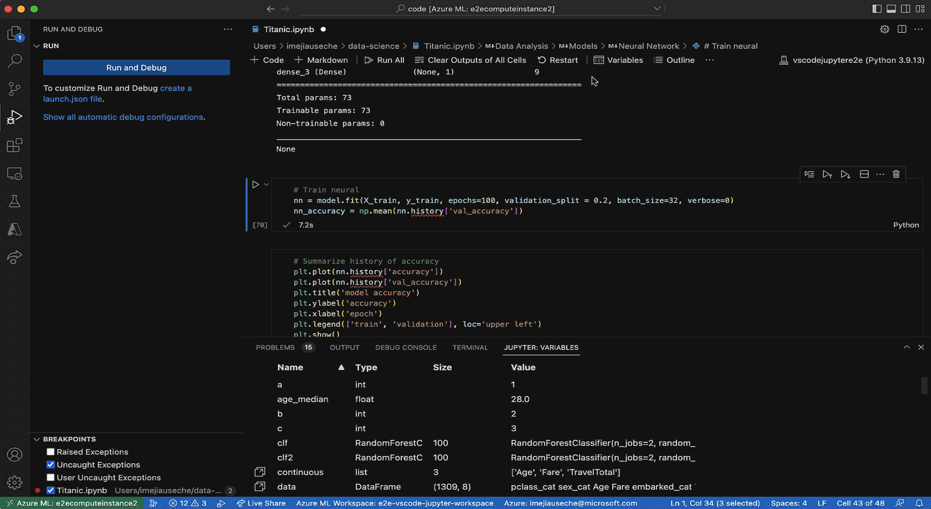The width and height of the screenshot is (931, 509).
Task: Run the Train neural cell
Action: click(x=256, y=184)
